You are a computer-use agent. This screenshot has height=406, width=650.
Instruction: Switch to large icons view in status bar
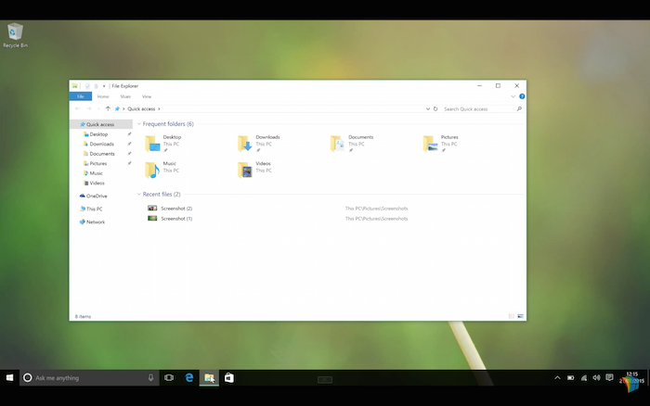click(x=521, y=316)
